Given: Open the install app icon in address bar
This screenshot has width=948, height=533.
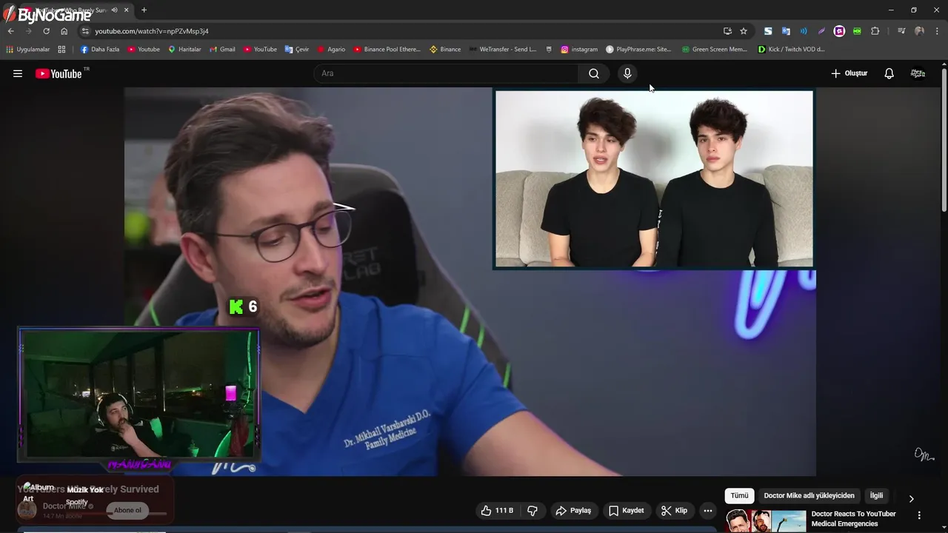Looking at the screenshot, I should click(727, 31).
